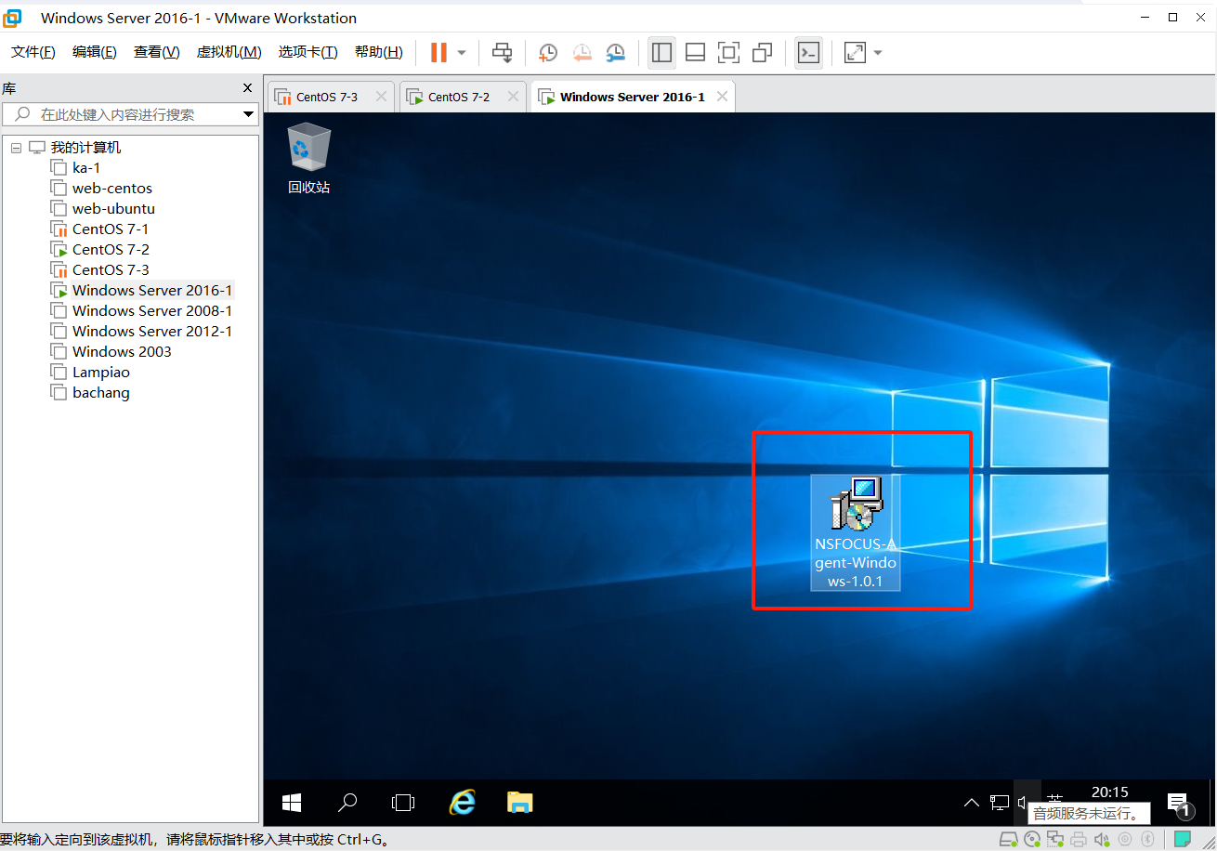Toggle the console view toolbar button
The width and height of the screenshot is (1217, 851).
click(808, 53)
